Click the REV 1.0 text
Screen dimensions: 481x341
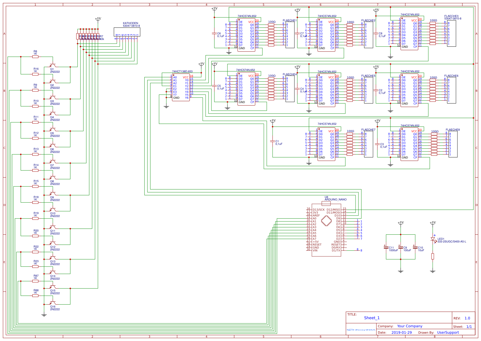(468, 318)
